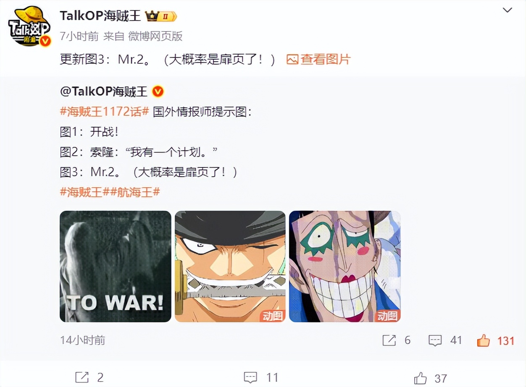Screen dimensions: 526x387
Task: Click the picture icon before 查看图片
Action: [292, 60]
